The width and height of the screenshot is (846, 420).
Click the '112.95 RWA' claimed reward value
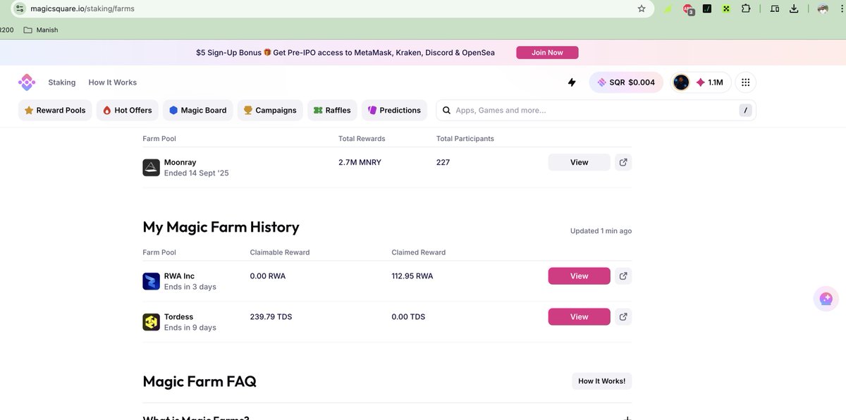(x=412, y=276)
